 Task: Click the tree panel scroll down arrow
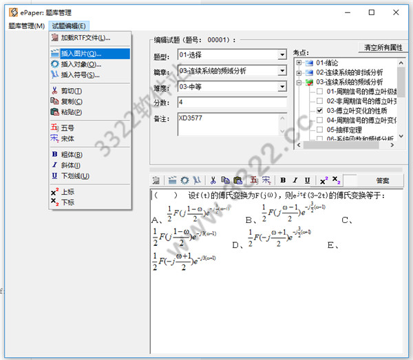point(401,136)
